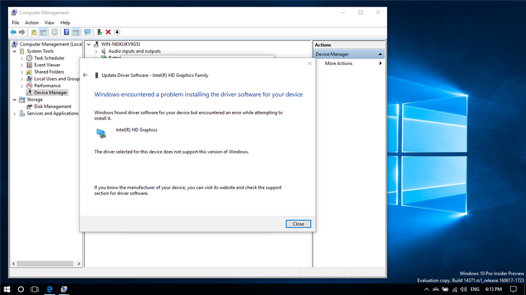Screen dimensions: 526x295
Task: Show hidden tray icons chevron
Action: 426,289
